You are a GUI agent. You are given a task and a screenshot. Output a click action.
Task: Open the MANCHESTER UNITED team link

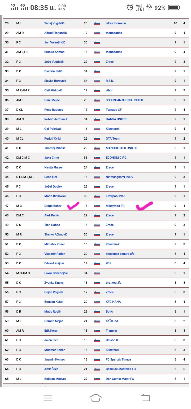(x=121, y=148)
